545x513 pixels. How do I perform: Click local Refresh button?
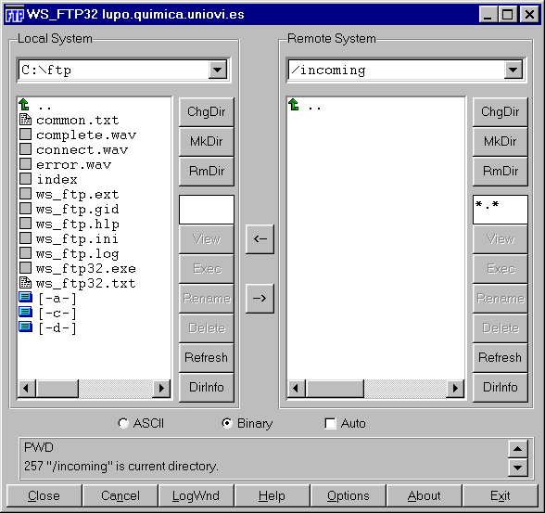click(x=207, y=357)
